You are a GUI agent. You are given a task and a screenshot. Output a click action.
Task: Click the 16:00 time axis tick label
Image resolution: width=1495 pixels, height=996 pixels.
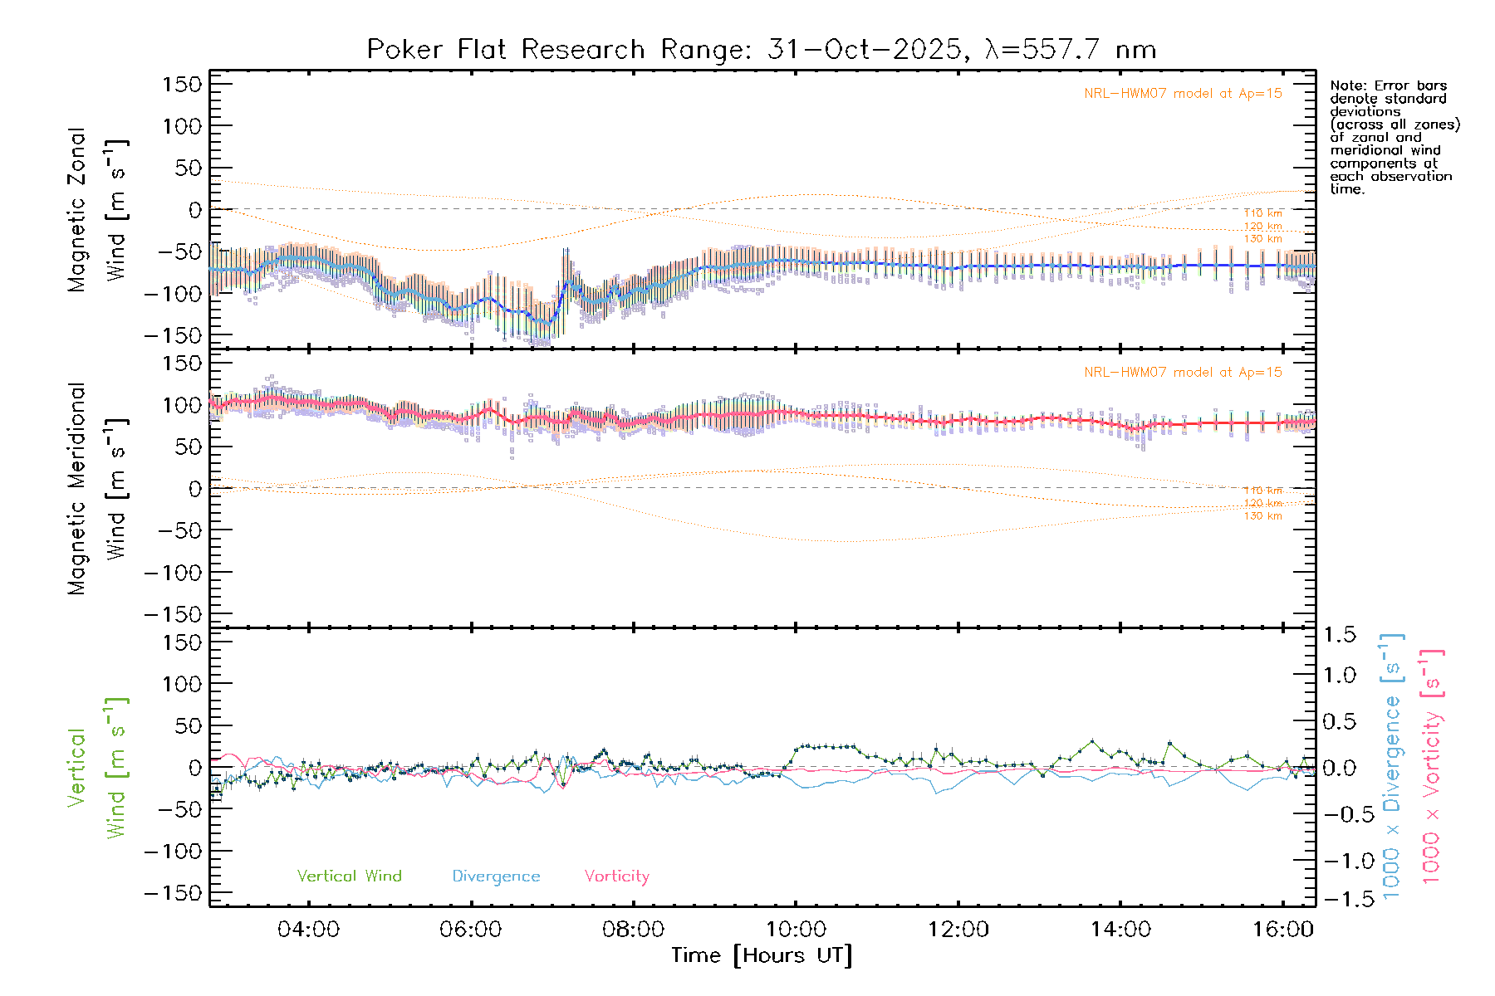coord(1282,930)
